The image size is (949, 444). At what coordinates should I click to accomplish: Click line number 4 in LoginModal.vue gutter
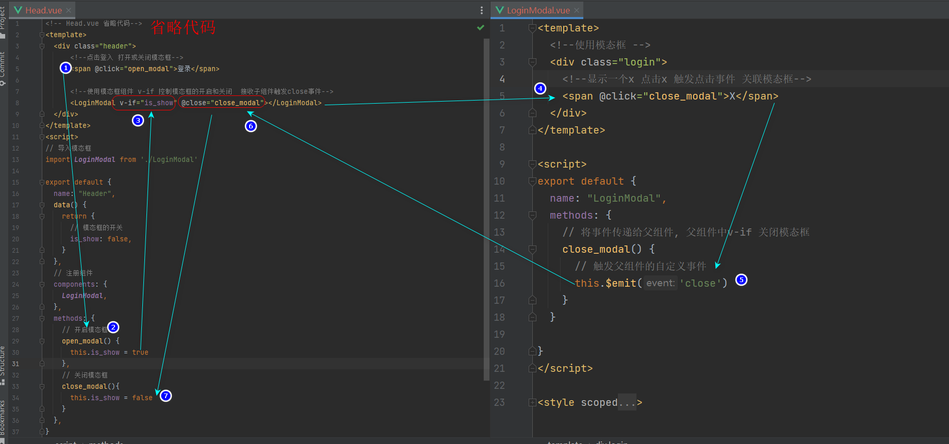pyautogui.click(x=502, y=79)
